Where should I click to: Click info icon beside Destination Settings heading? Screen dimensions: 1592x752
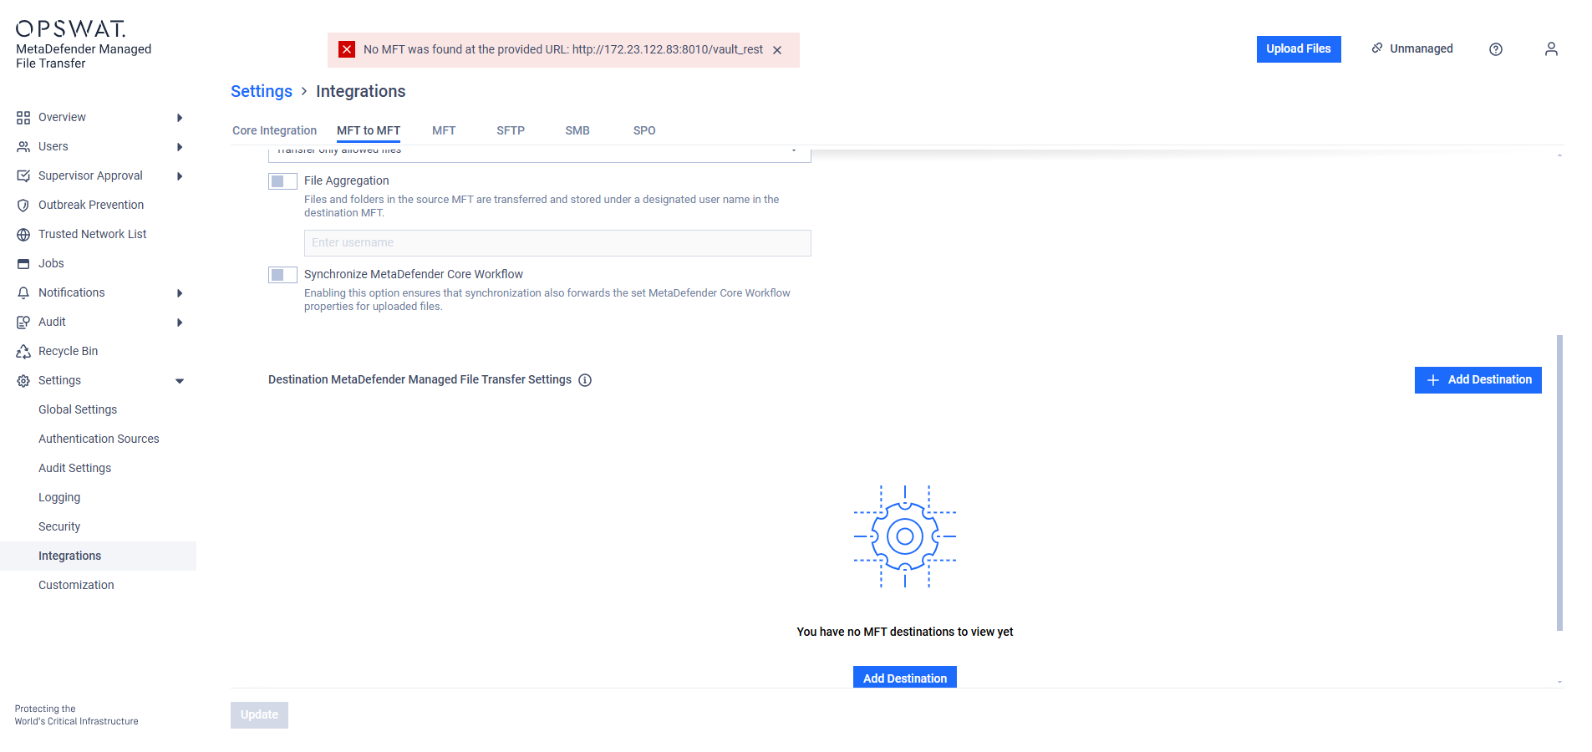(585, 380)
